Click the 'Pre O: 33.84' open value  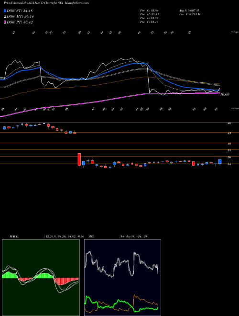pos(150,11)
